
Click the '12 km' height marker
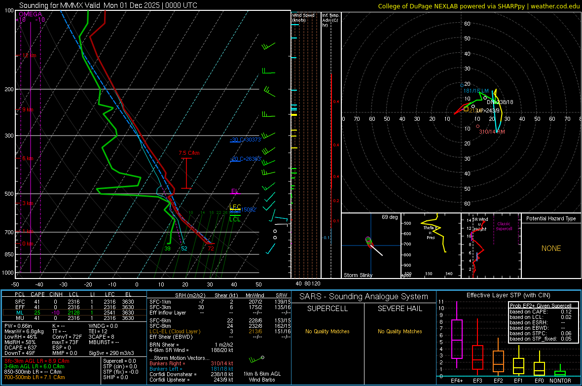pos(29,55)
